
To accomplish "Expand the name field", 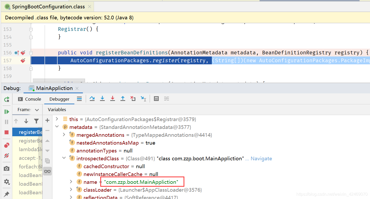I will tap(71, 182).
